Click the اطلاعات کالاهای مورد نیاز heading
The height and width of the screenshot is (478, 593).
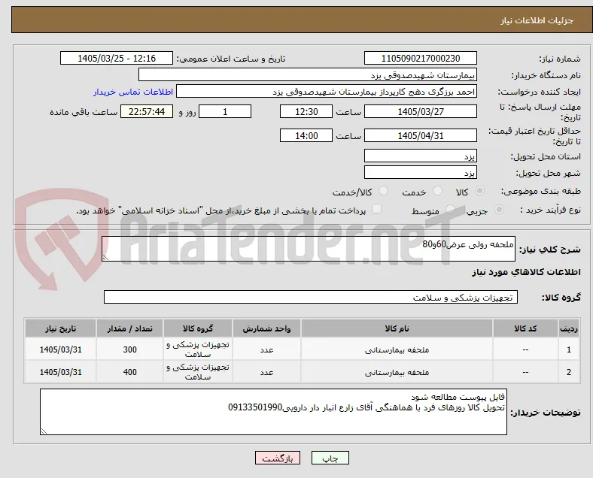tap(526, 272)
